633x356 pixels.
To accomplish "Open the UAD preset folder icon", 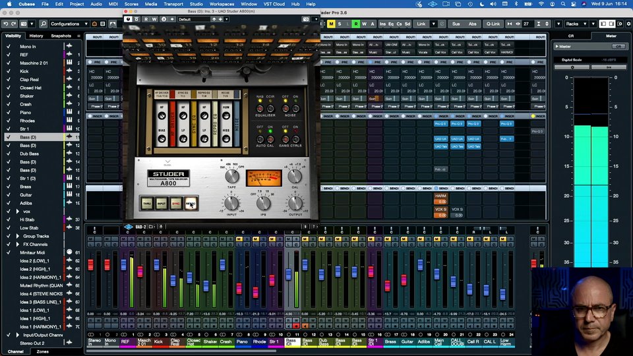I will (x=152, y=227).
